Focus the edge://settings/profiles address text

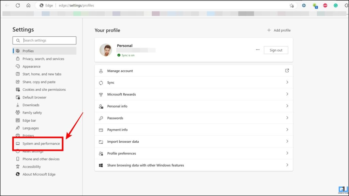click(76, 5)
